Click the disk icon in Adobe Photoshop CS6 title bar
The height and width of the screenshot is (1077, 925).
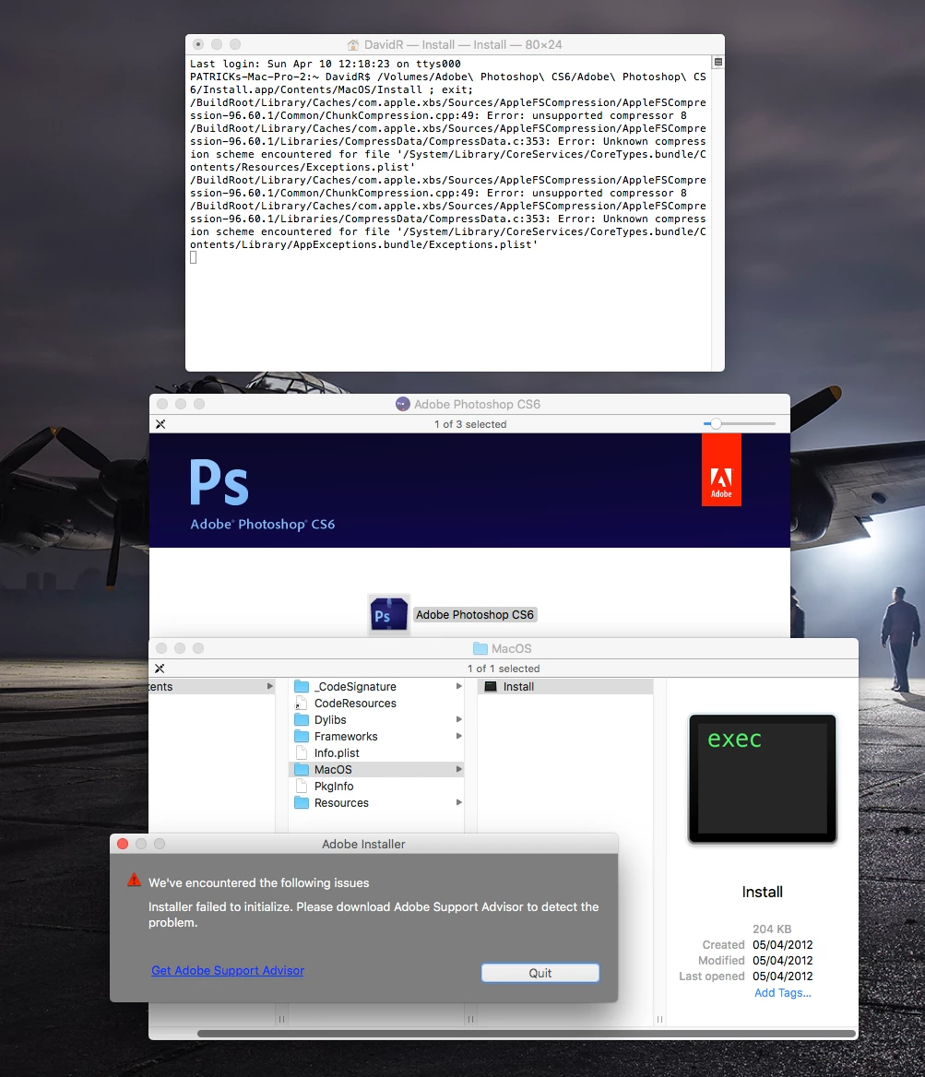tap(403, 404)
